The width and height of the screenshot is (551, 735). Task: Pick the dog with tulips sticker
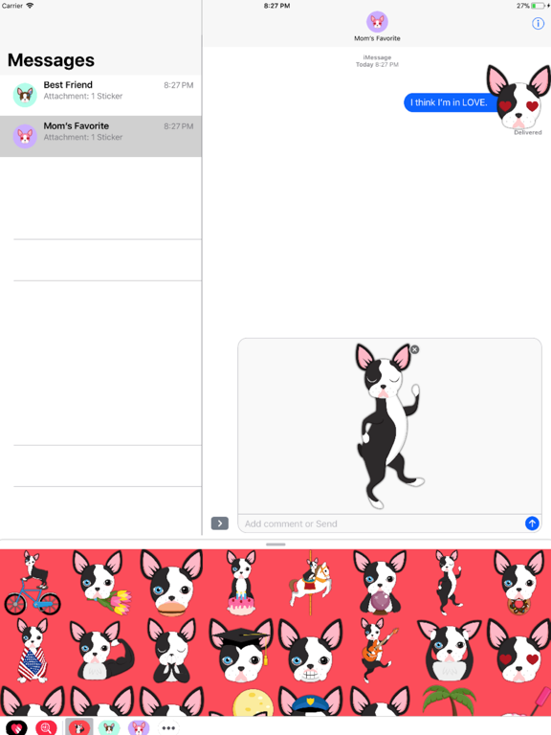101,583
